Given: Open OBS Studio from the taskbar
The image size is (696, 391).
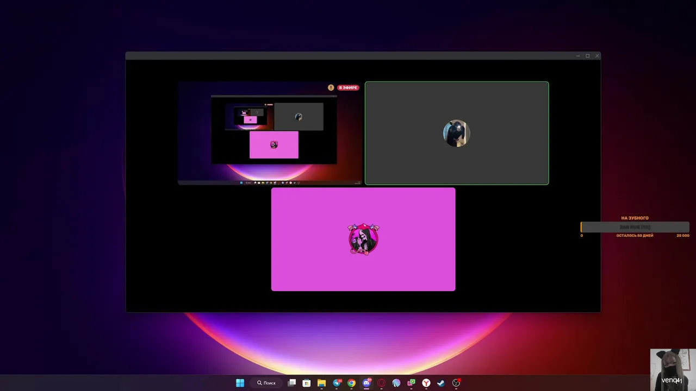Looking at the screenshot, I should 456,383.
